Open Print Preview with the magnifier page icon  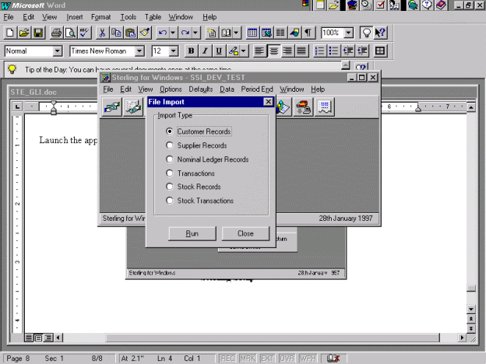(x=70, y=33)
